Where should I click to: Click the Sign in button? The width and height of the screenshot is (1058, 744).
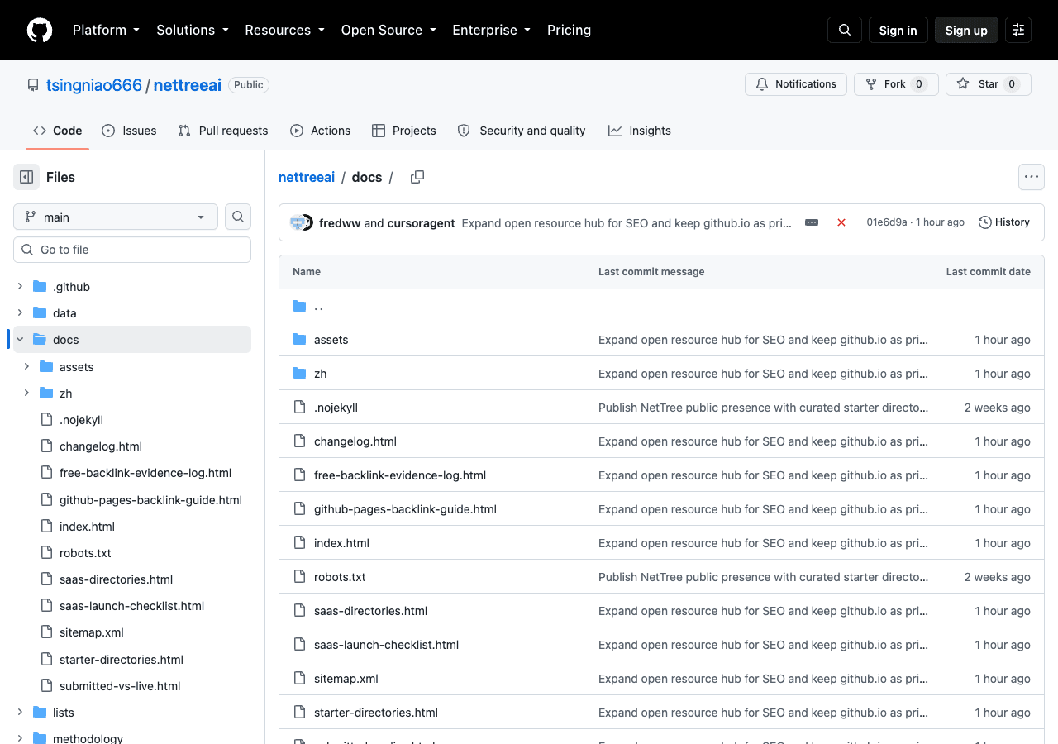pyautogui.click(x=898, y=30)
